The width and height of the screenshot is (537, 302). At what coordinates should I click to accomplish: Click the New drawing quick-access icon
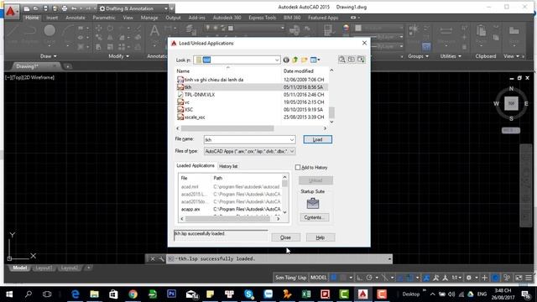coord(27,8)
